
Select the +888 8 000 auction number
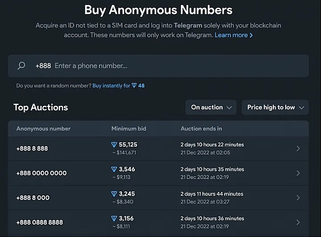point(33,198)
